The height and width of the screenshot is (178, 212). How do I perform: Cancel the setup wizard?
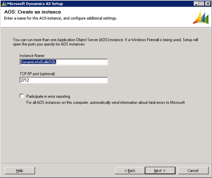(193, 171)
